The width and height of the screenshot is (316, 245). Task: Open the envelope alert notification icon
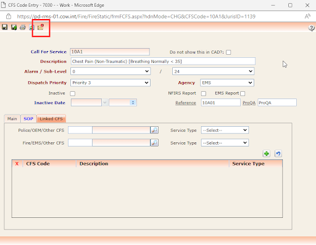pos(41,27)
